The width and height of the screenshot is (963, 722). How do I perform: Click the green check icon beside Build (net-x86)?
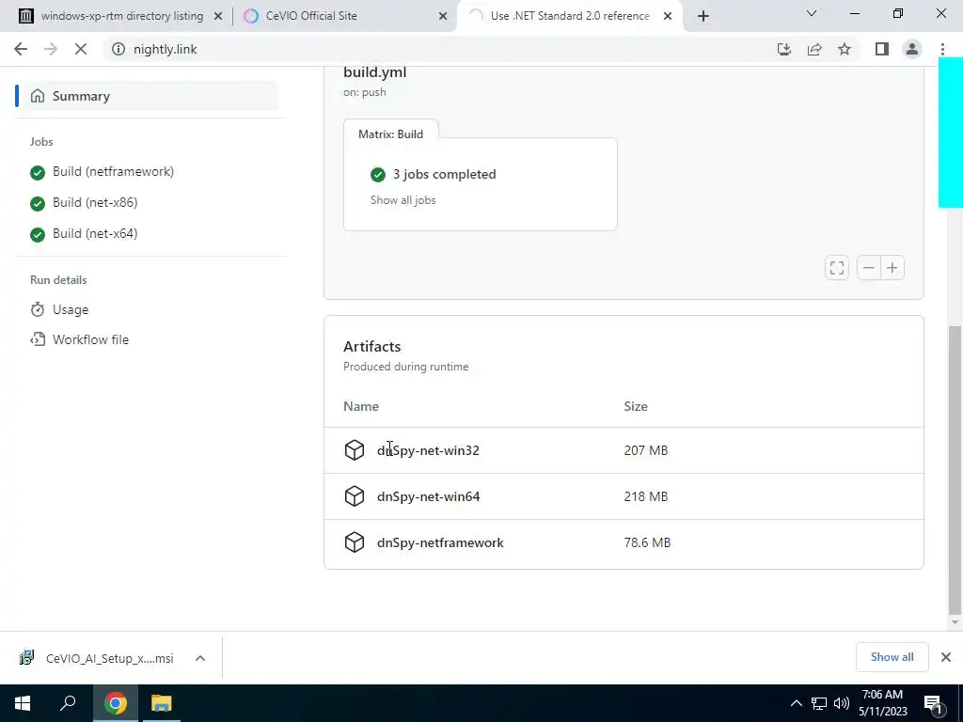coord(38,203)
